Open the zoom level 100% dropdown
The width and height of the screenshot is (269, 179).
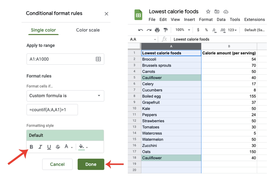click(182, 30)
